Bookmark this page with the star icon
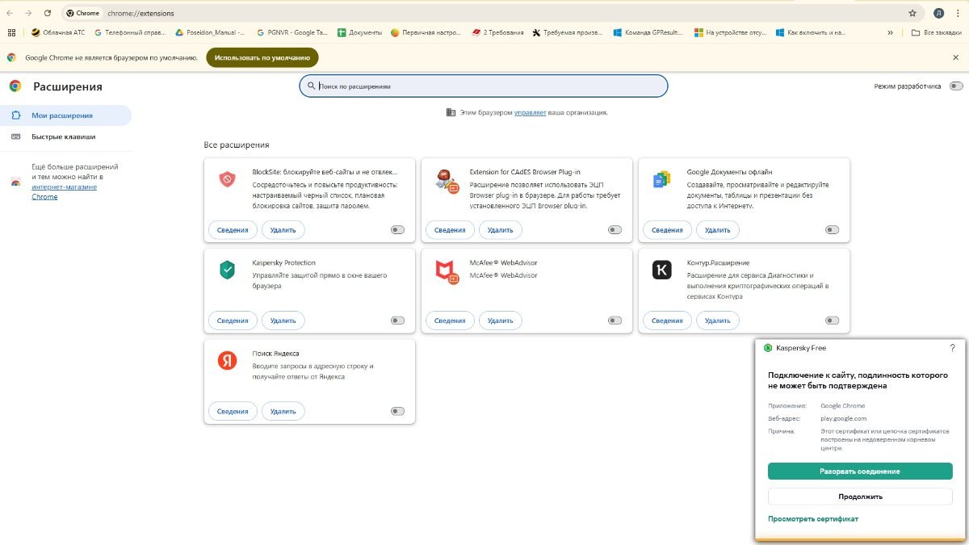The width and height of the screenshot is (969, 545). click(x=912, y=13)
